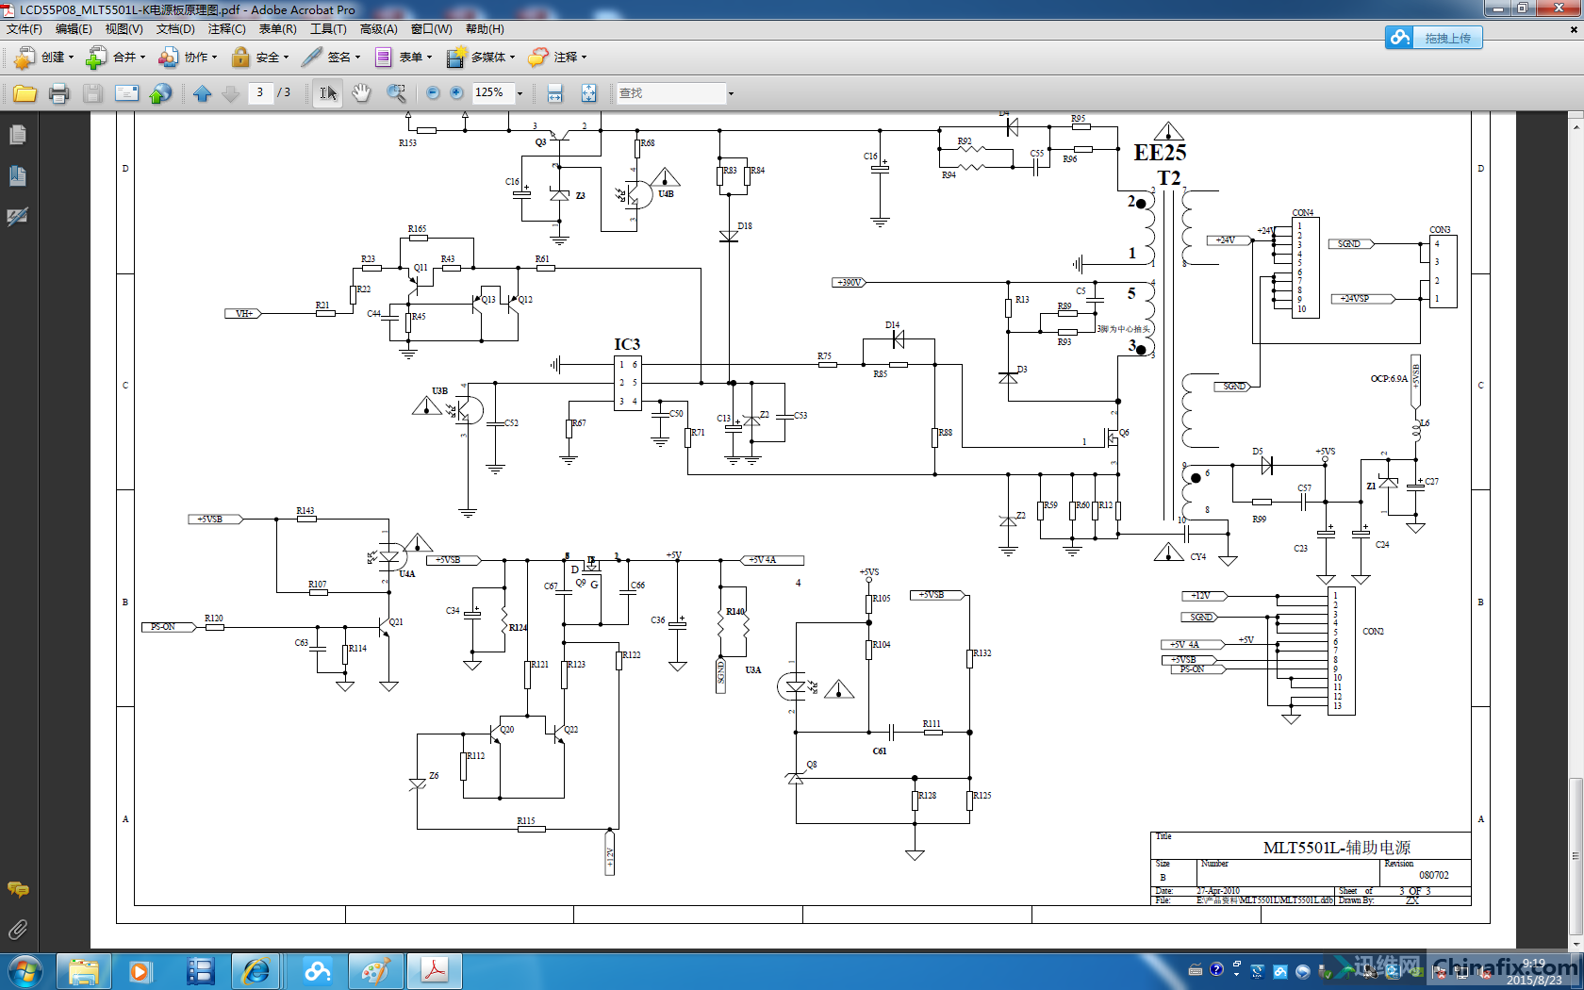Viewport: 1584px width, 990px height.
Task: Open the 创建 (Create) toolbar menu
Action: 43,58
